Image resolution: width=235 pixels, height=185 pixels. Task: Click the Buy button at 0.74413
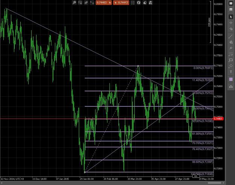[x=121, y=3]
